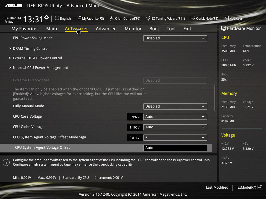Viewport: 266px width, 199px height.
Task: Click the 8192 MB capacity value
Action: (x=228, y=121)
